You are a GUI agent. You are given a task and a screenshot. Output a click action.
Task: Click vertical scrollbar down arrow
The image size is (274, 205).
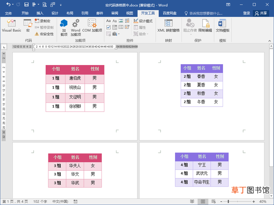click(x=271, y=196)
